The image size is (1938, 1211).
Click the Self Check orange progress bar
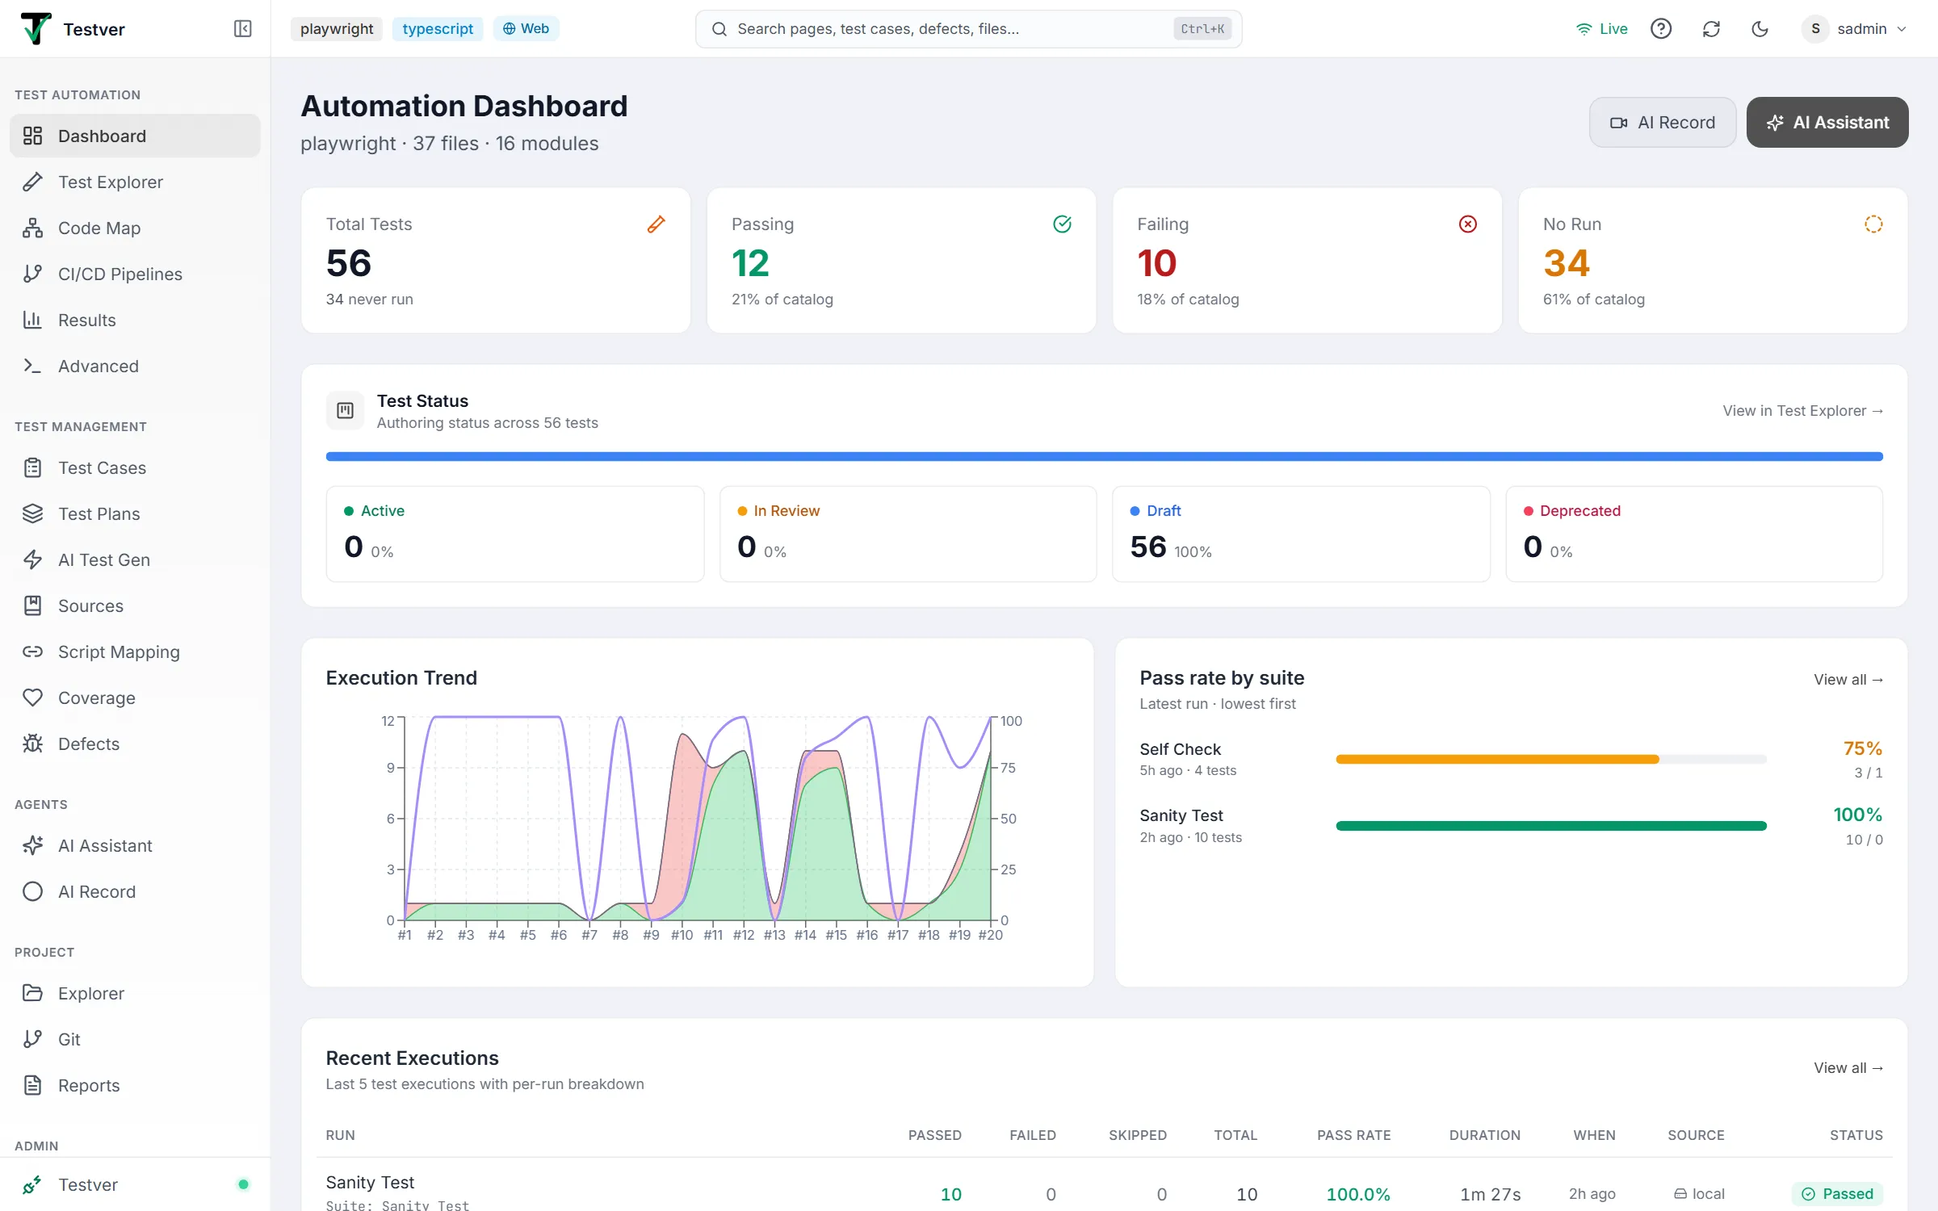click(1551, 759)
